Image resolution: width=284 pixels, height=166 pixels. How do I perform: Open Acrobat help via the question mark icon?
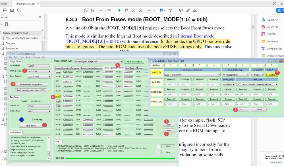(275, 4)
